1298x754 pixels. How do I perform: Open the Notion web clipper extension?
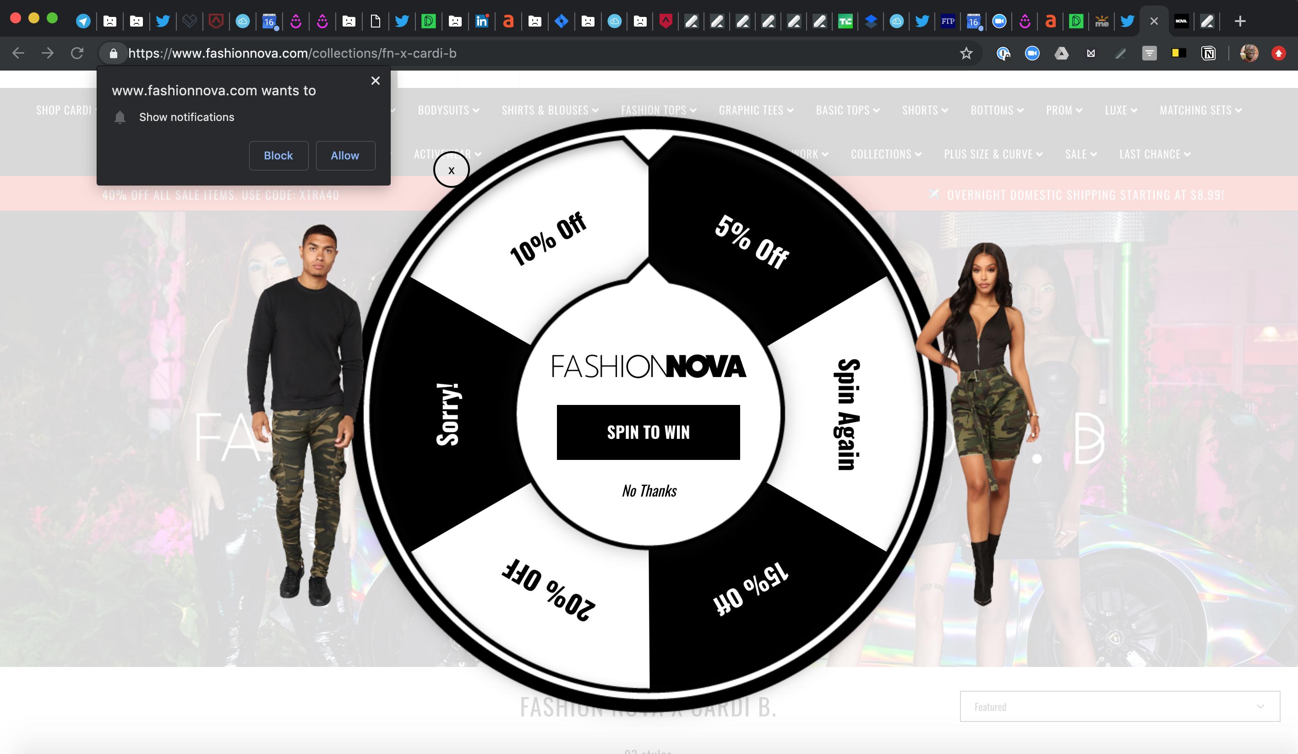[1208, 53]
